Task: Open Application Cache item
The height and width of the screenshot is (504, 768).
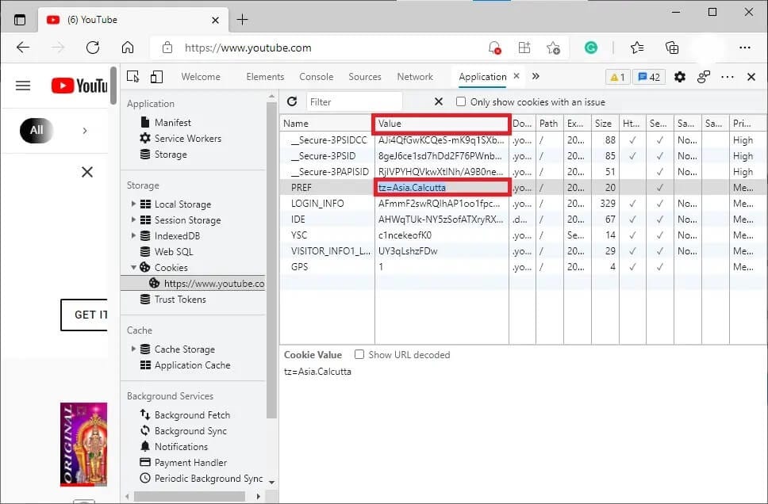Action: click(192, 365)
